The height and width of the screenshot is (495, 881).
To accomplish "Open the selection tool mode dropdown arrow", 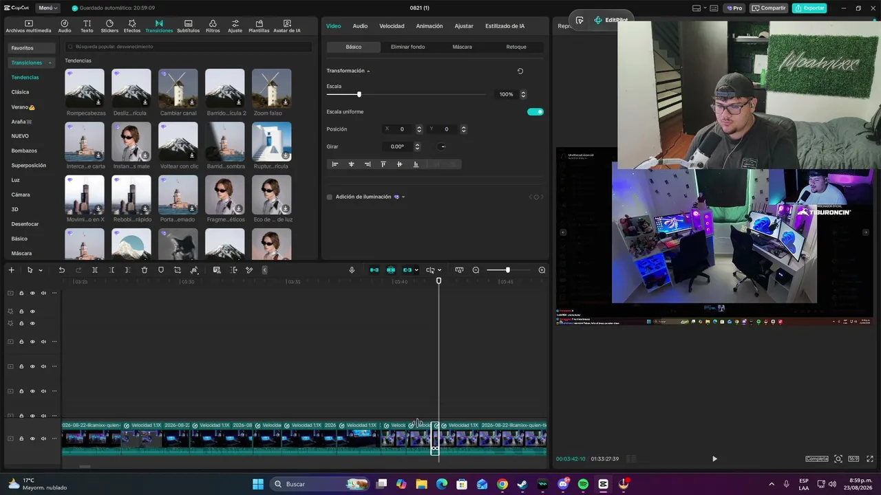I will point(41,270).
